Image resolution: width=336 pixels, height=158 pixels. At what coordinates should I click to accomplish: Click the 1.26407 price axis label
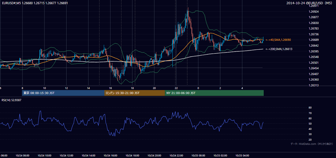point(314,74)
